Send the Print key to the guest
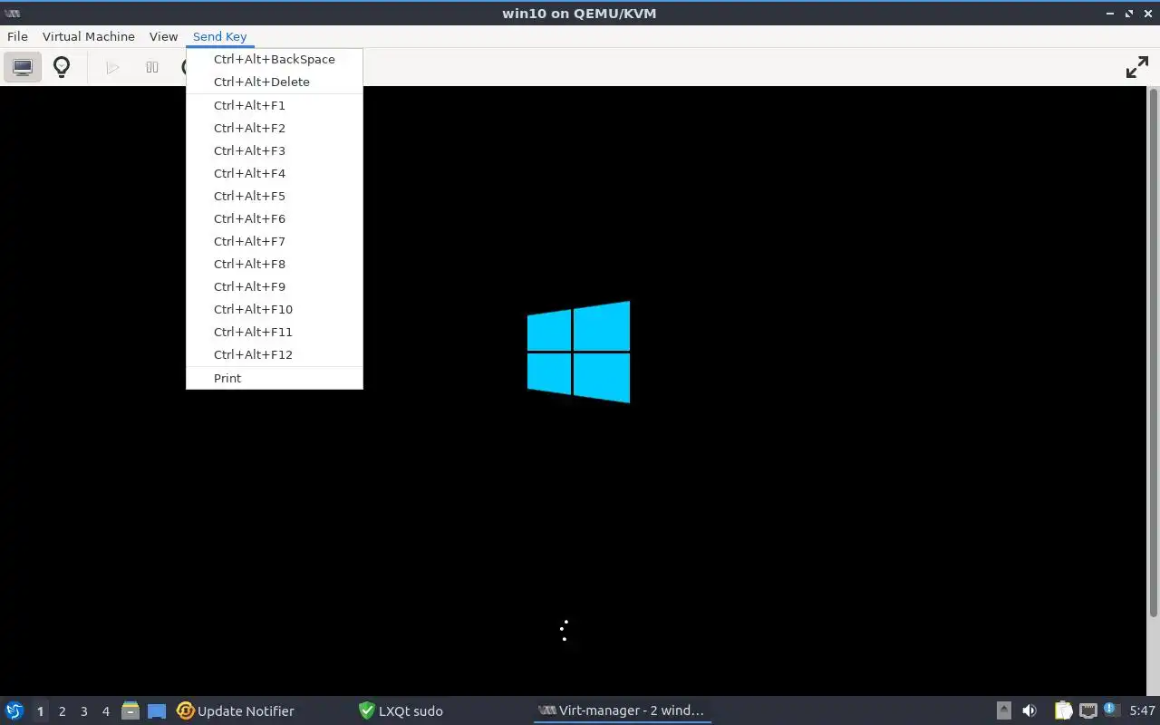Image resolution: width=1160 pixels, height=725 pixels. click(x=275, y=378)
